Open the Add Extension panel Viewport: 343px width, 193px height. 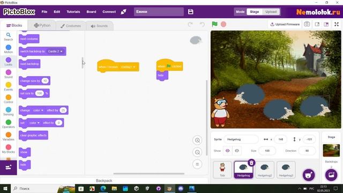pos(9,168)
